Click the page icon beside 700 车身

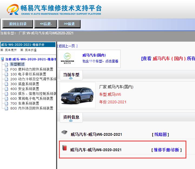click(x=6, y=104)
